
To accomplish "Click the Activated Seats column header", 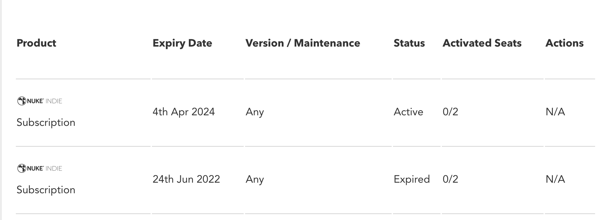I will click(482, 43).
